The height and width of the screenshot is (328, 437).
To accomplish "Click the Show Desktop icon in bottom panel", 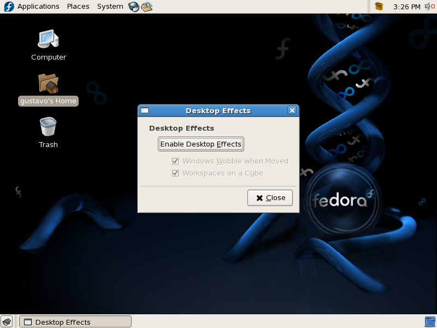I will (x=7, y=321).
